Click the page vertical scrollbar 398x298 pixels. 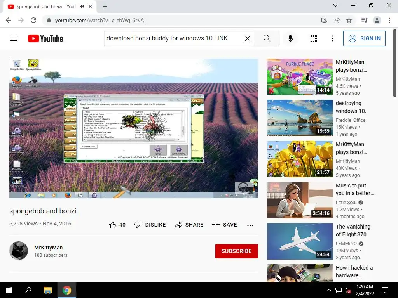[395, 63]
